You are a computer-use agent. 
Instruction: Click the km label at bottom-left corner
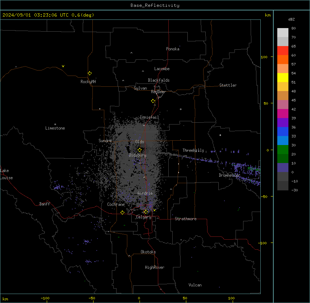click(5, 299)
